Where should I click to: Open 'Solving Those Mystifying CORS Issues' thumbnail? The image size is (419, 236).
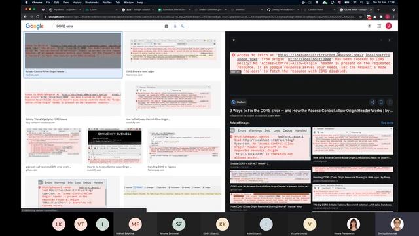click(x=73, y=98)
